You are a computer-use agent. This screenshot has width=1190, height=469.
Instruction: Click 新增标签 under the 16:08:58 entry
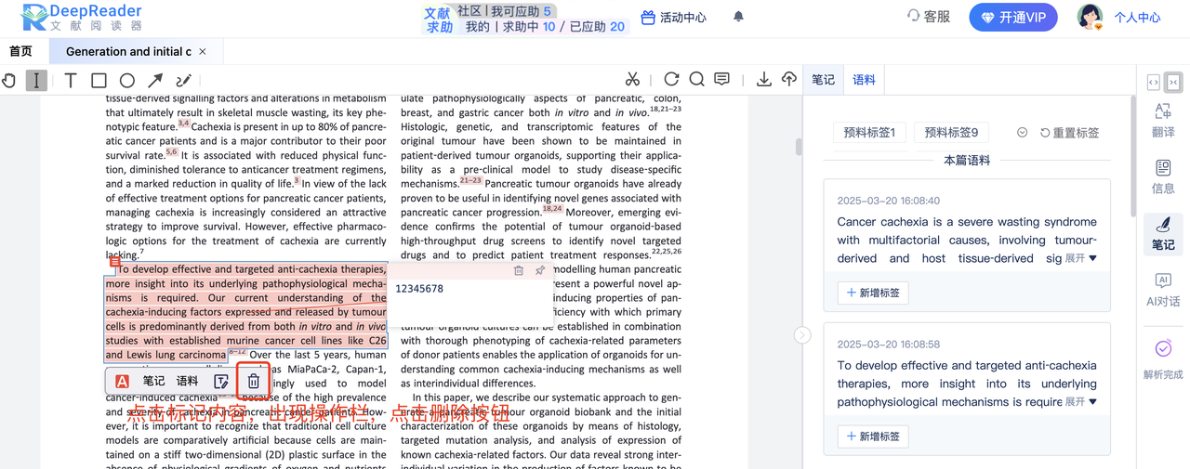point(873,436)
